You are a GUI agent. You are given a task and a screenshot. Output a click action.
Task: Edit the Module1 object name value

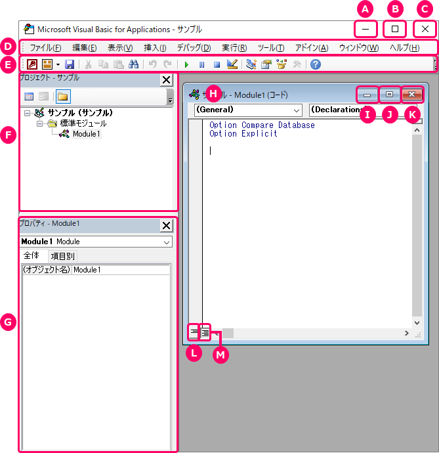click(x=121, y=270)
